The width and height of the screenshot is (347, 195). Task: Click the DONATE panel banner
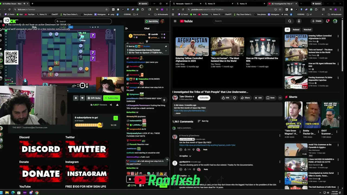pos(41,174)
